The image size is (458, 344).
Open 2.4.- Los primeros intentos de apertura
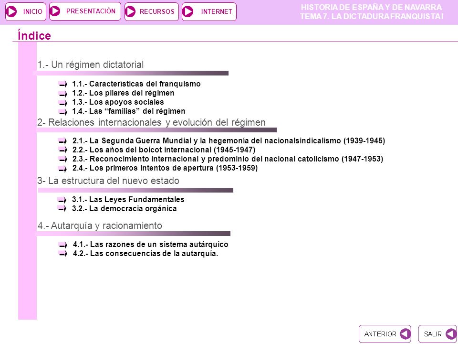pyautogui.click(x=165, y=168)
